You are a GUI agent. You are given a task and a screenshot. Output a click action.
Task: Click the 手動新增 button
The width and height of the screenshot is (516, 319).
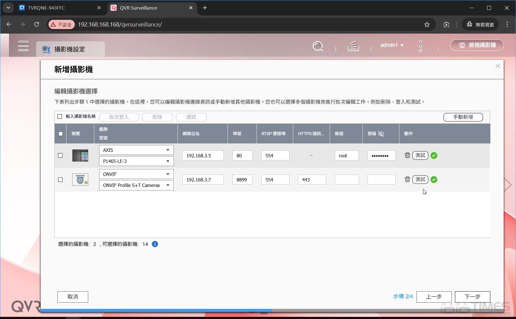pos(463,117)
